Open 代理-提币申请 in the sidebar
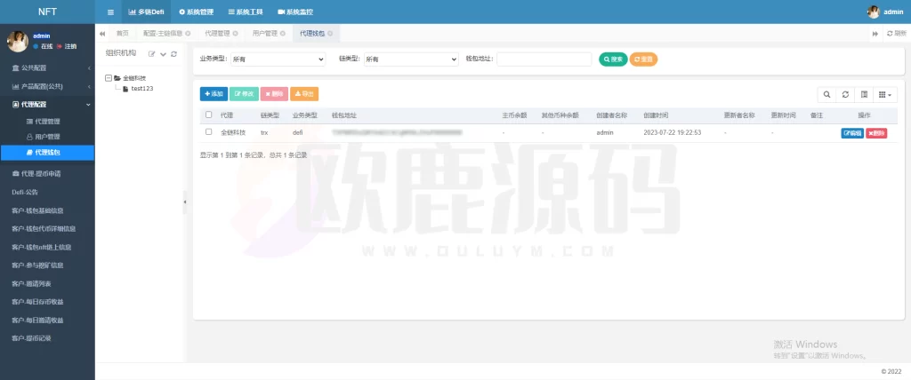Image resolution: width=911 pixels, height=380 pixels. tap(47, 173)
